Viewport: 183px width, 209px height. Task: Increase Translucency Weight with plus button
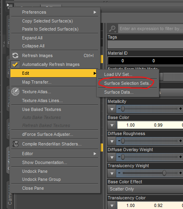tap(181, 173)
